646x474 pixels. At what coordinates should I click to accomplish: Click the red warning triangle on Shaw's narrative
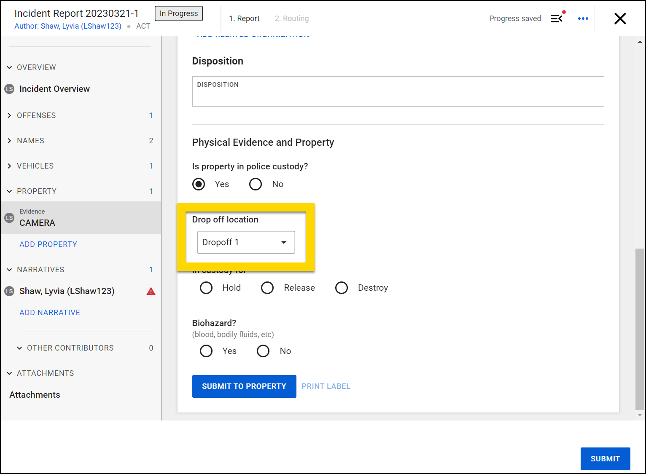(x=151, y=291)
